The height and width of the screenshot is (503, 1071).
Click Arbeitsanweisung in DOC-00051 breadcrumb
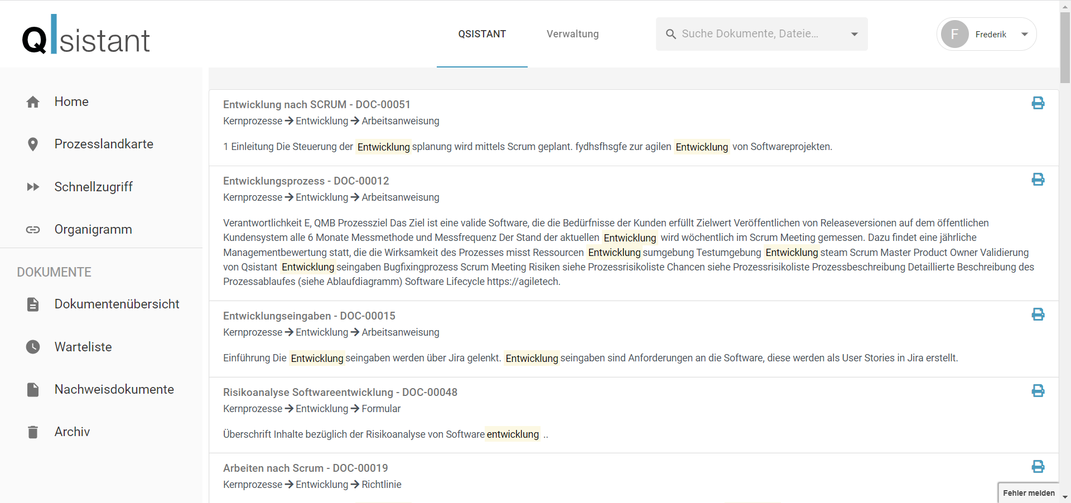(401, 121)
